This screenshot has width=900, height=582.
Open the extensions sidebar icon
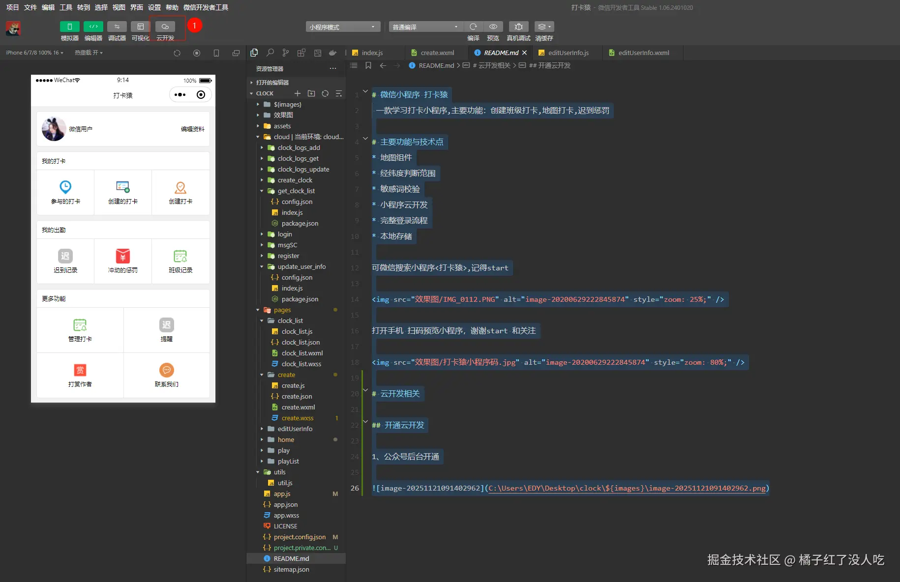click(x=301, y=53)
